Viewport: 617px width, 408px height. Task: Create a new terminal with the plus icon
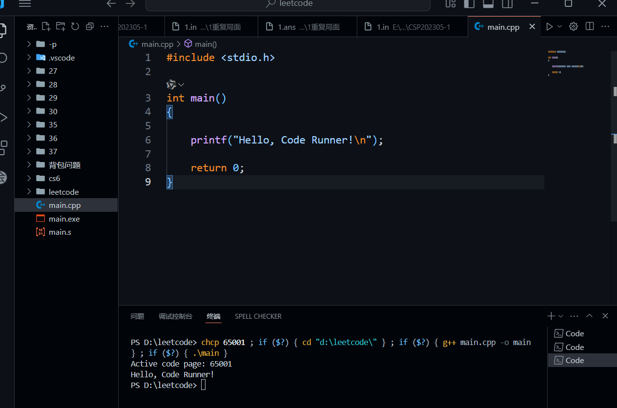point(550,316)
